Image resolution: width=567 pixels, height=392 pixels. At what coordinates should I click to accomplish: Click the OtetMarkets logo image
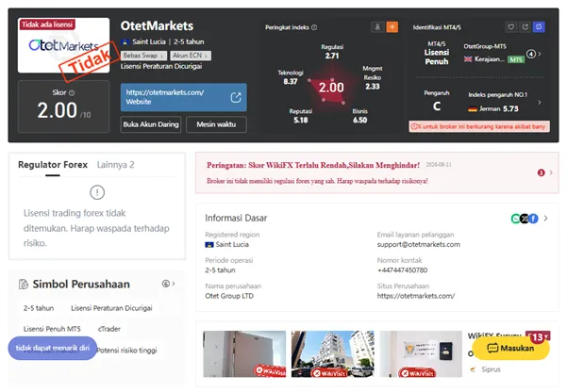pos(63,45)
